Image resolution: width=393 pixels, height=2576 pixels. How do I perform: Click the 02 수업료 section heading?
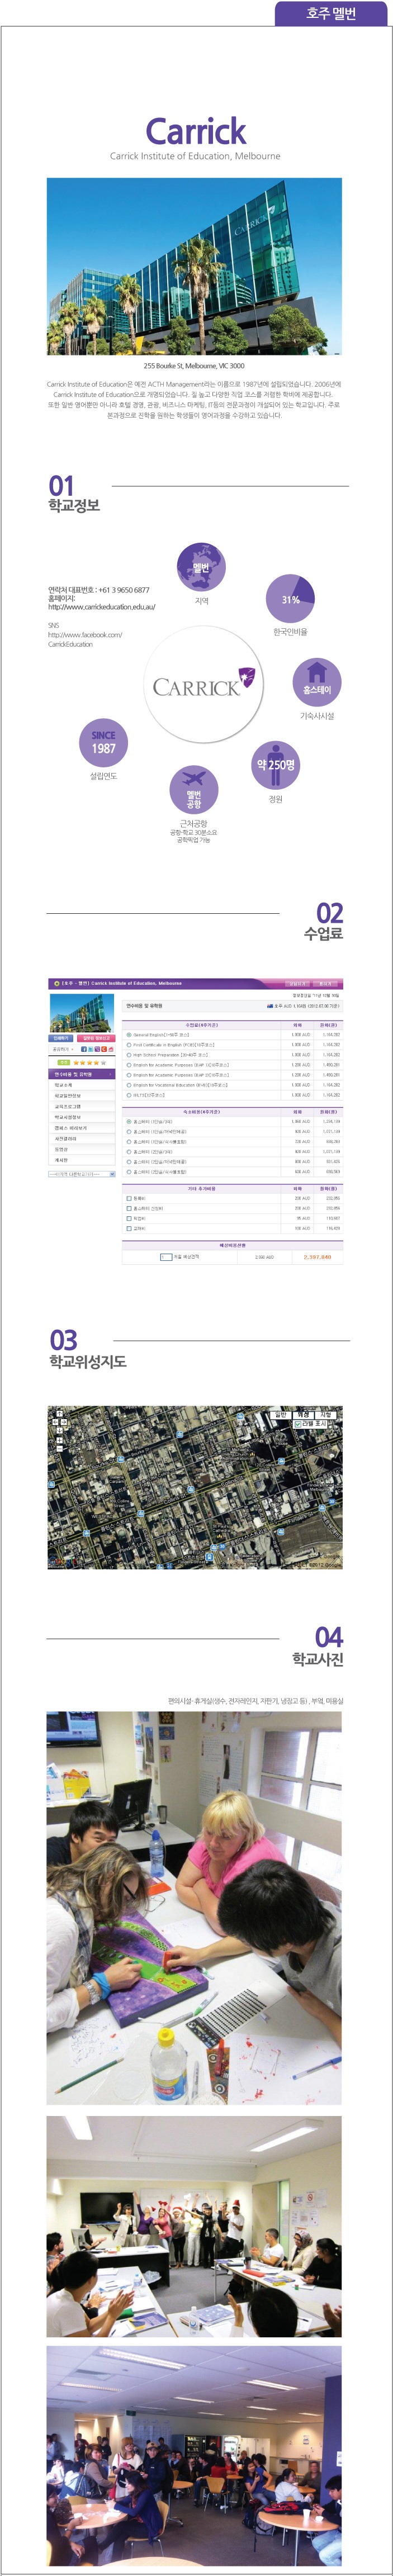[324, 921]
